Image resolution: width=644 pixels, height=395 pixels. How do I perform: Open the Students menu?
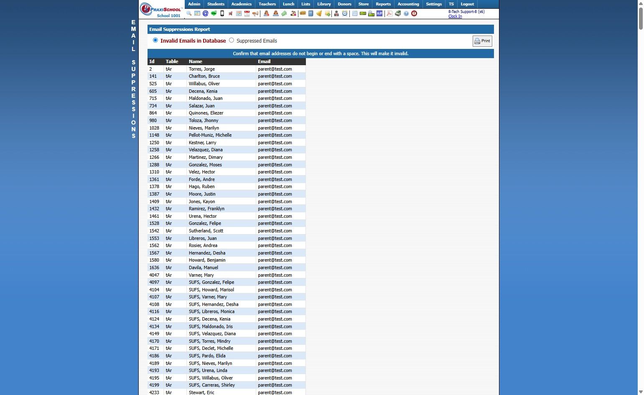coord(216,4)
